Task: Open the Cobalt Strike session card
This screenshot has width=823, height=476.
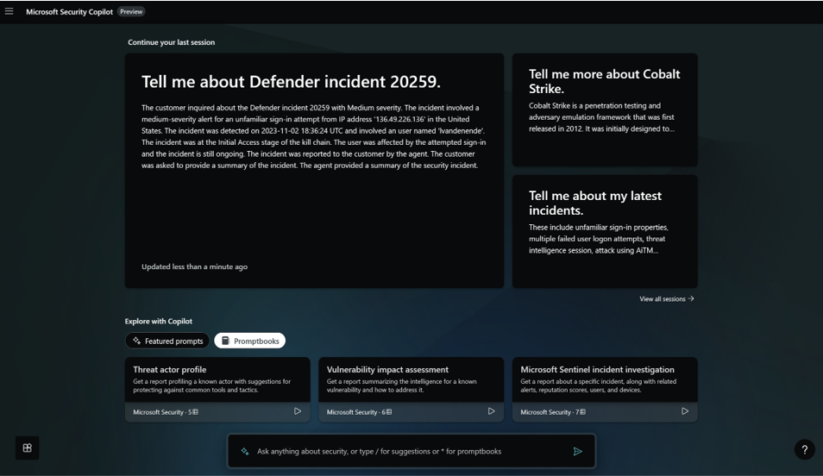Action: pyautogui.click(x=605, y=110)
